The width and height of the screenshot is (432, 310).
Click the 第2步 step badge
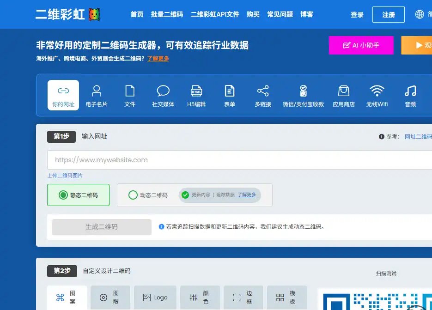click(x=62, y=271)
